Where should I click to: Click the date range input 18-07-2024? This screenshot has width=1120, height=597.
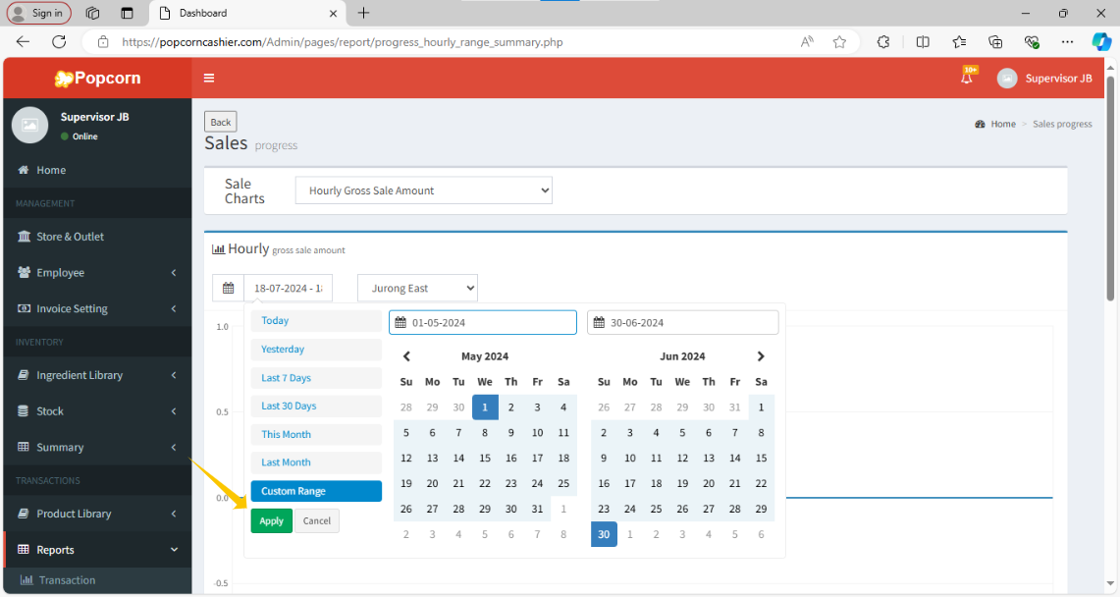[288, 288]
